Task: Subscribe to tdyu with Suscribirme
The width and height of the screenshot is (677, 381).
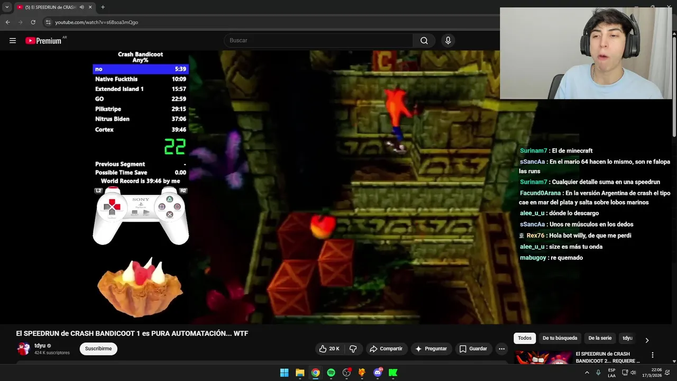Action: (98, 349)
